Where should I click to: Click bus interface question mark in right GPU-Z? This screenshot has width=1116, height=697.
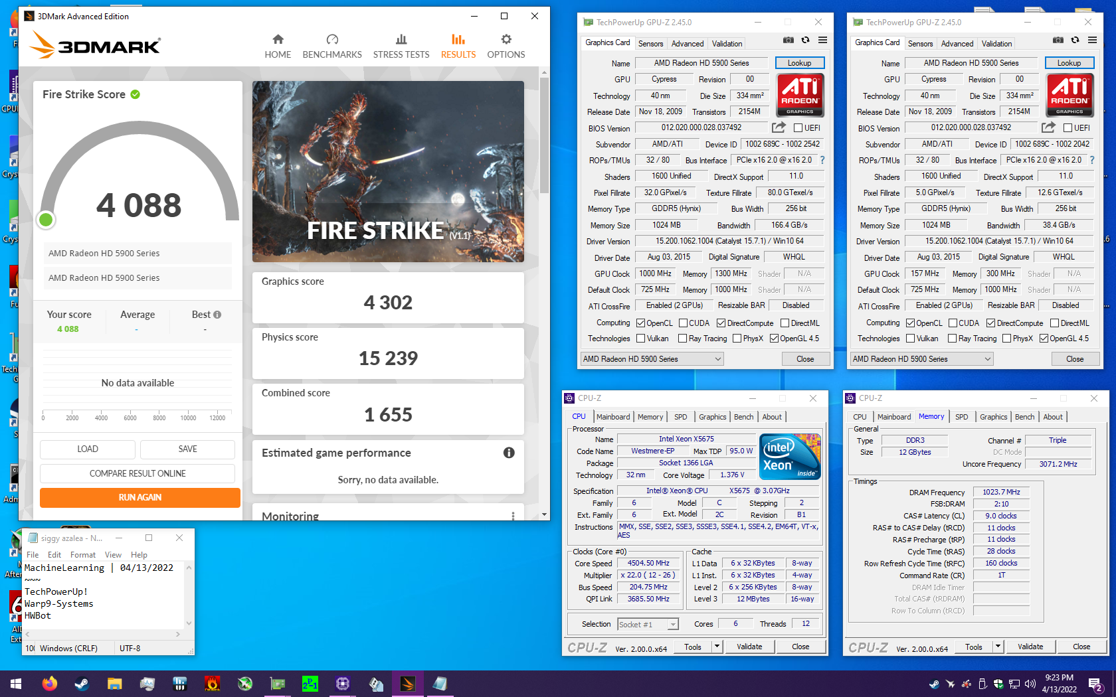point(1092,160)
